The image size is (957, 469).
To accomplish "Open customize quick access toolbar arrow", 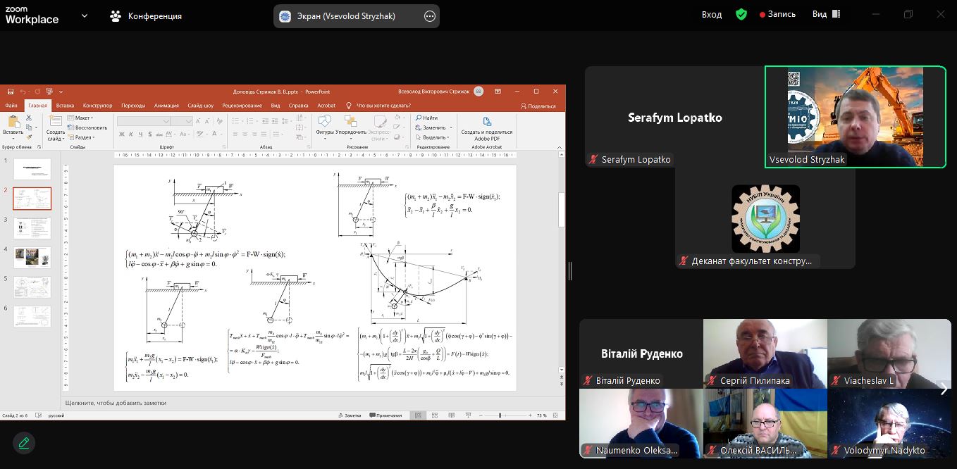I will 61,92.
